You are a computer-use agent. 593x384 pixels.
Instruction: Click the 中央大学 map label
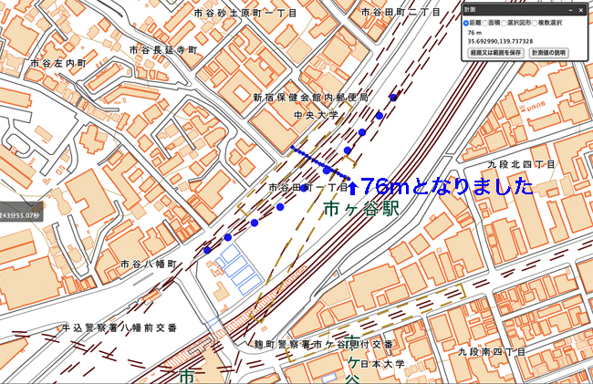(316, 115)
